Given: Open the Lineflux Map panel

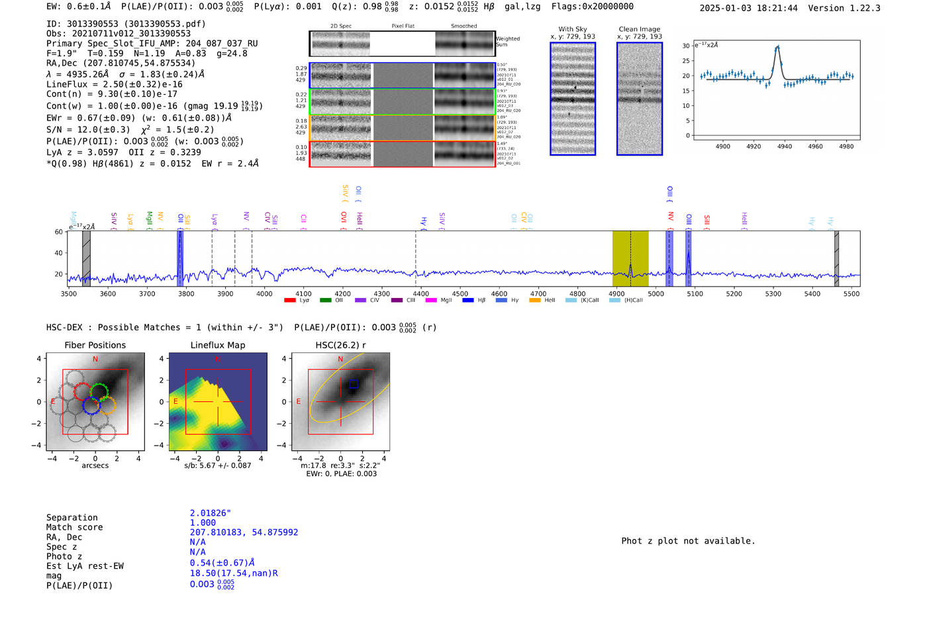Looking at the screenshot, I should 218,401.
